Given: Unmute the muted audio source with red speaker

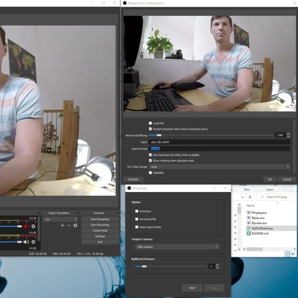Looking at the screenshot, I should click(x=26, y=226).
